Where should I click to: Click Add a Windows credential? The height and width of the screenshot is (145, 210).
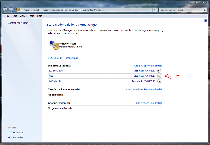point(148,66)
